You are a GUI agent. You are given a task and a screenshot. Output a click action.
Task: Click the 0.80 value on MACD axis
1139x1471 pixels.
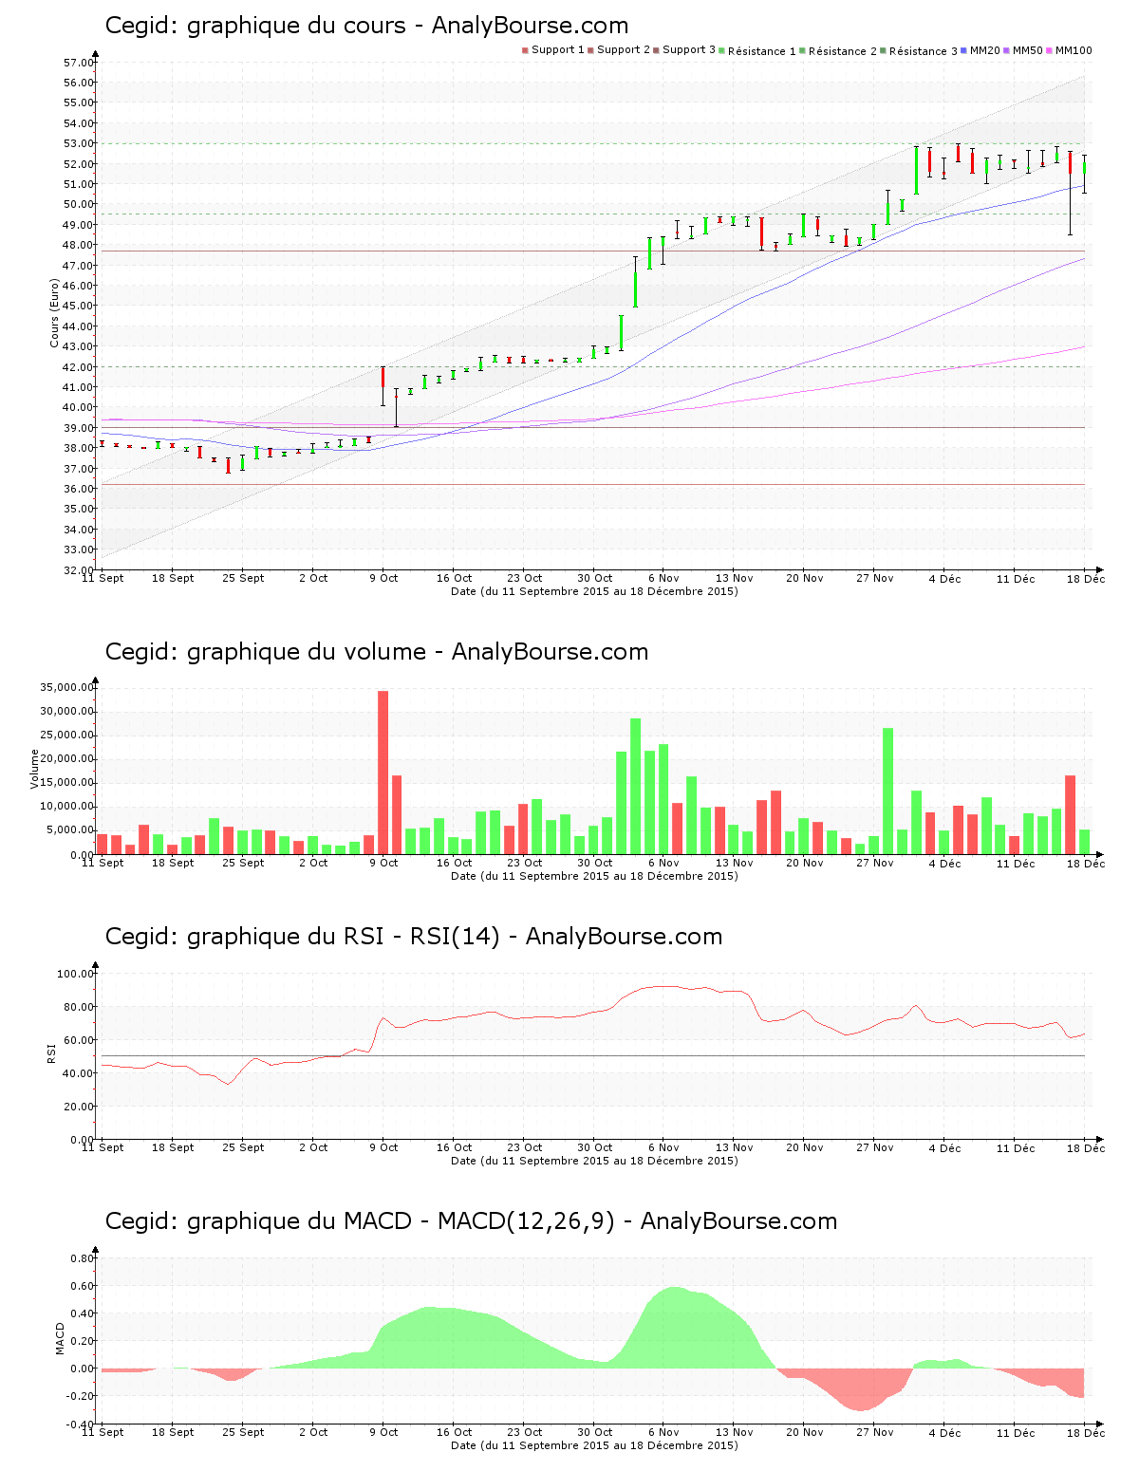click(x=83, y=1258)
